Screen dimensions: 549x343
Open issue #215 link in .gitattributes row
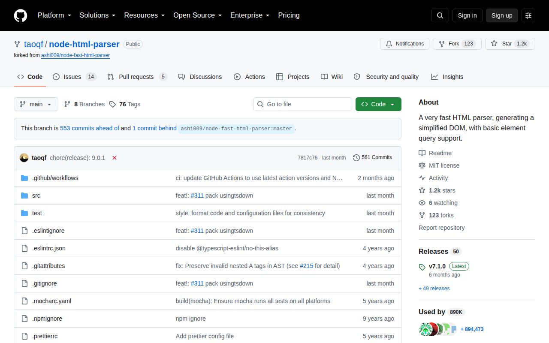point(306,266)
